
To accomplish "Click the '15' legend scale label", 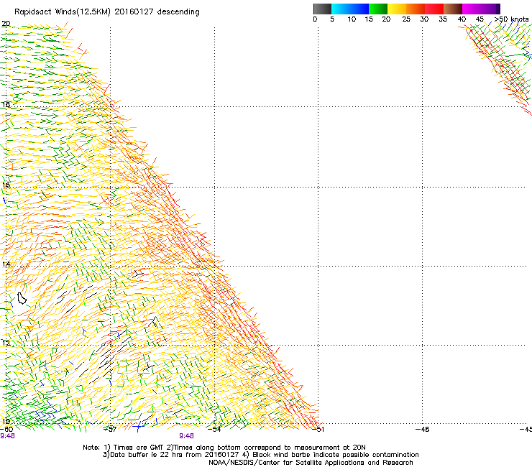I will click(x=369, y=19).
